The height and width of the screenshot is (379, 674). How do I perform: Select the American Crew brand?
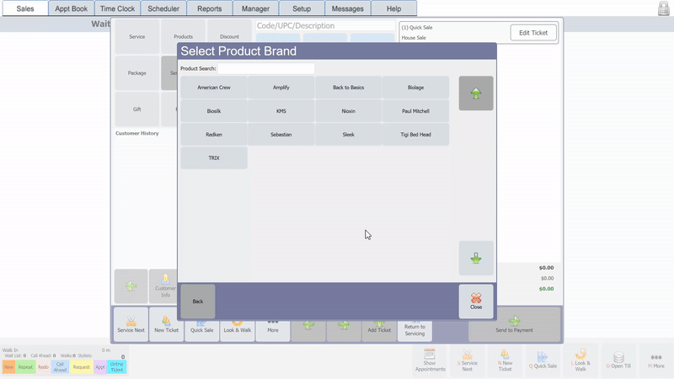point(214,88)
